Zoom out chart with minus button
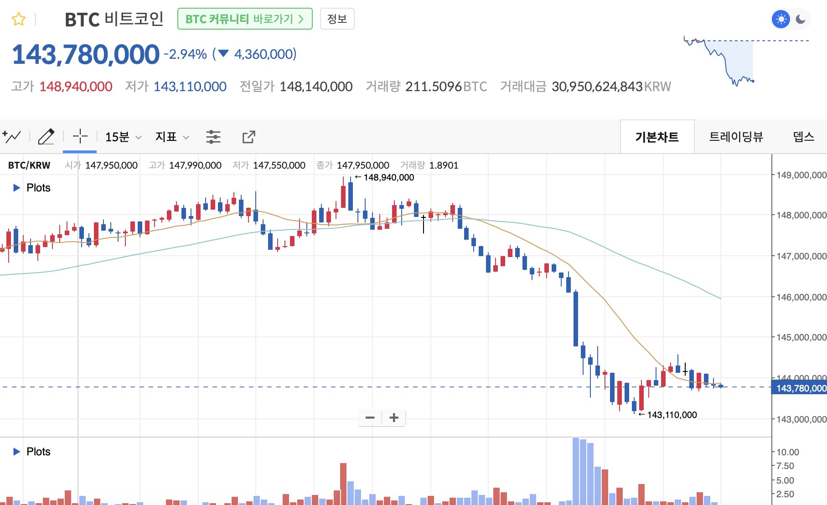 point(370,417)
